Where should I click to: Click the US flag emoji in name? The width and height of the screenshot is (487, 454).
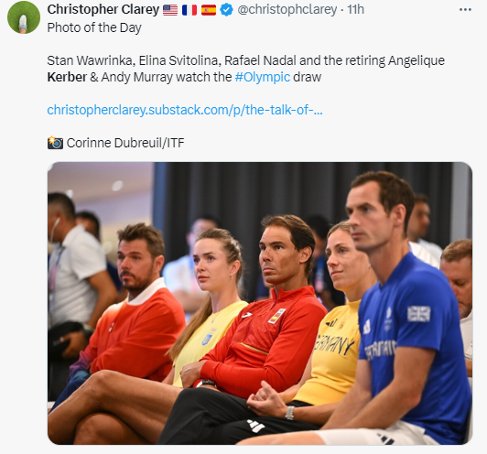pyautogui.click(x=170, y=10)
